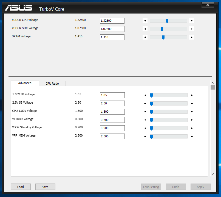Click the scrollbar up arrow
Image resolution: width=221 pixels, height=197 pixels.
(x=213, y=83)
